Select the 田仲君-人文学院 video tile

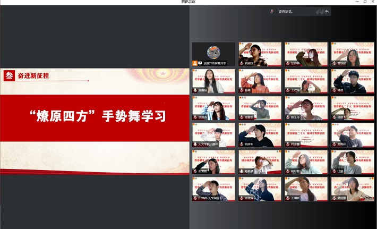213,189
